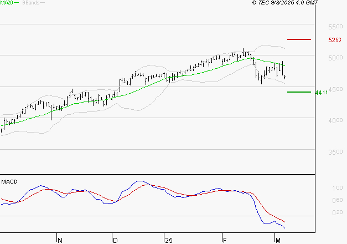Click the 4500 price axis label
This screenshot has width=347, height=244.
(335, 89)
